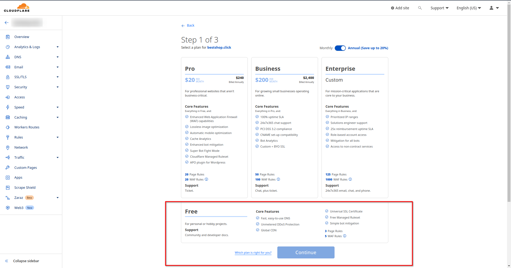Click bestshop.click domain link
The image size is (511, 268).
[219, 48]
